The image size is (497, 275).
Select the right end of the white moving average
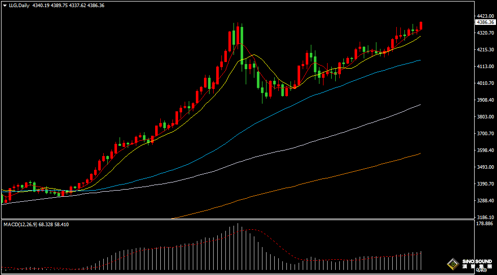click(420, 105)
